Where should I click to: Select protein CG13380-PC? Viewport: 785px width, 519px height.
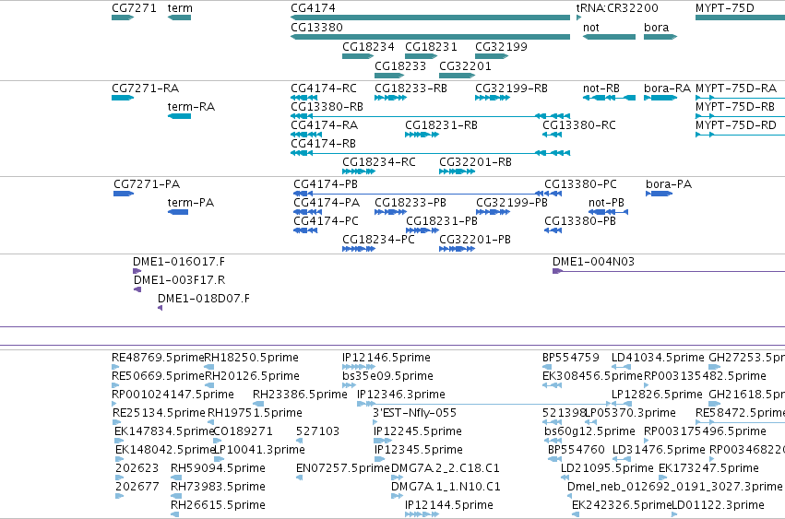(553, 194)
